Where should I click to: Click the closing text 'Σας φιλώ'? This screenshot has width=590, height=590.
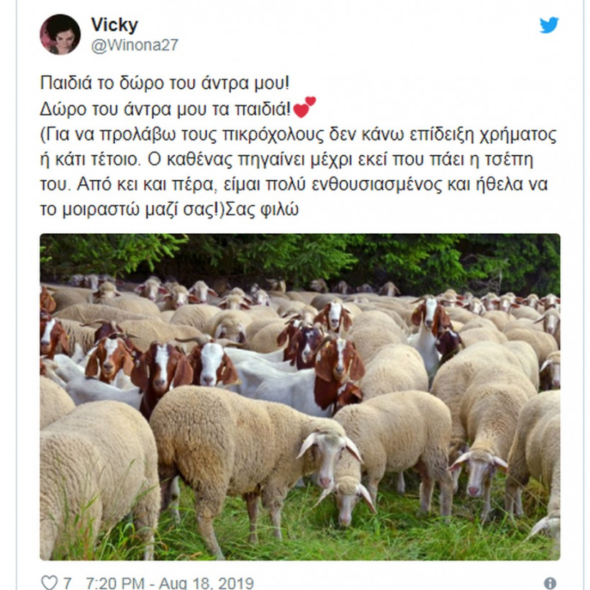point(262,209)
